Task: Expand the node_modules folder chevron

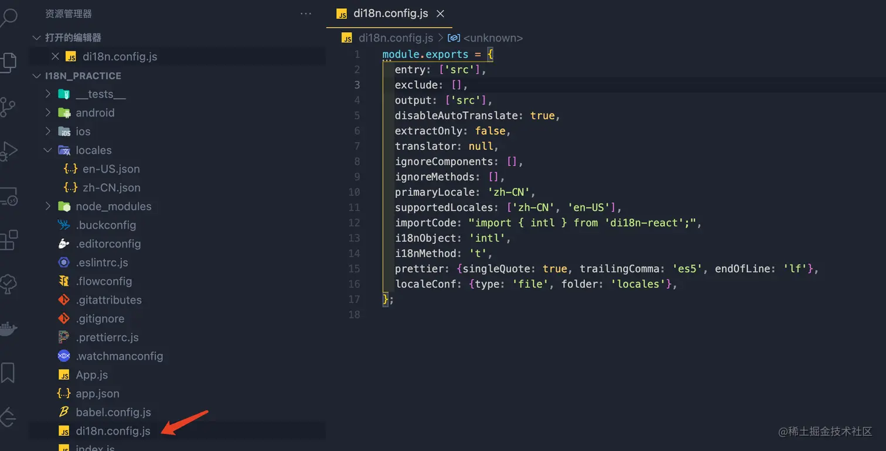Action: (48, 206)
